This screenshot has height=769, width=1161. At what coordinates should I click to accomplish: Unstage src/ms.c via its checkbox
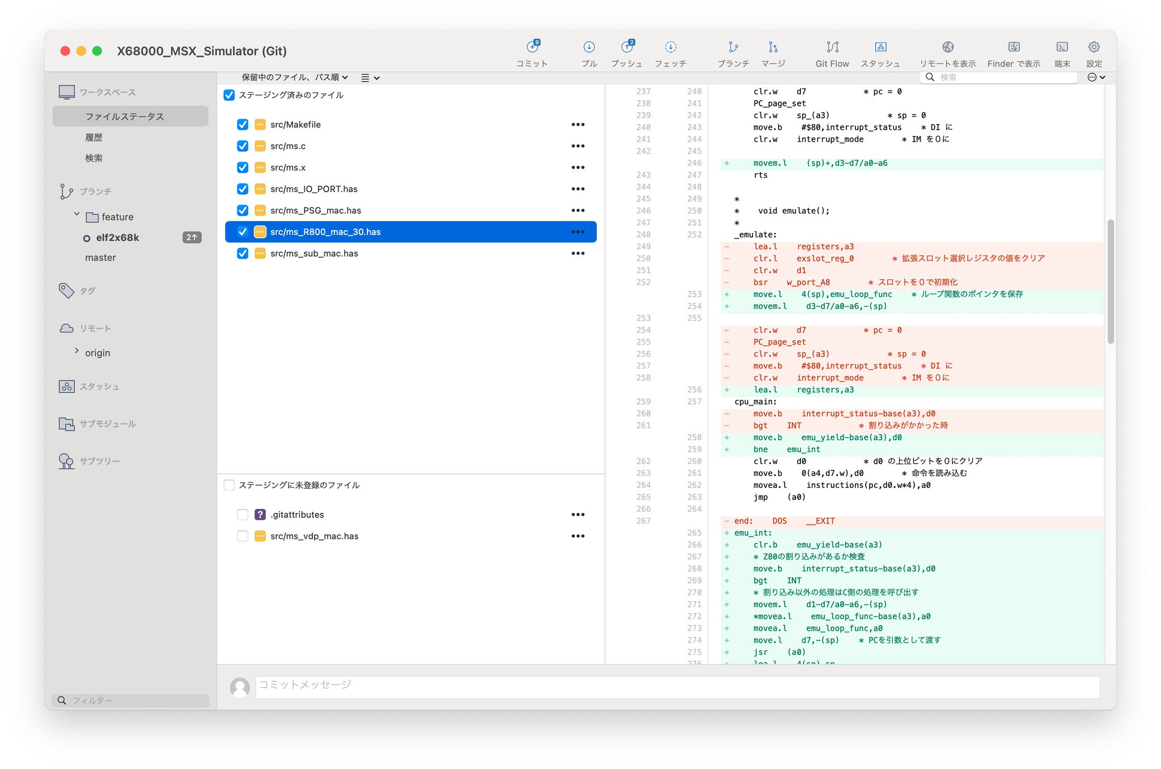click(x=243, y=146)
